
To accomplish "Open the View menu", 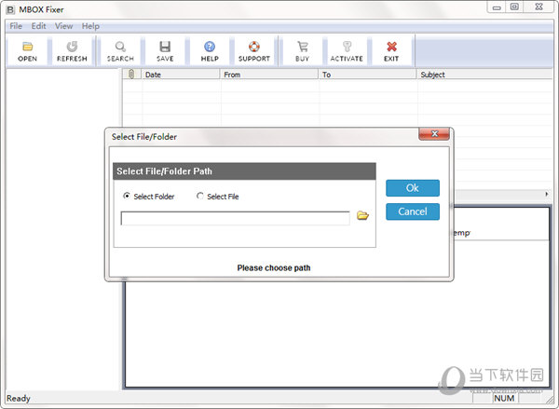I will pyautogui.click(x=63, y=26).
